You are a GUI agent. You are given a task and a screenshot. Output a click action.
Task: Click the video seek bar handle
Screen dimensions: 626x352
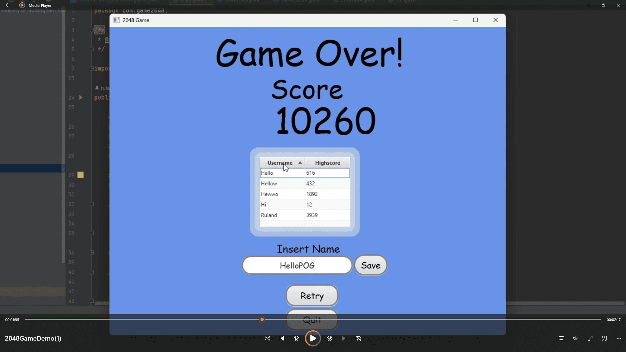(x=262, y=320)
